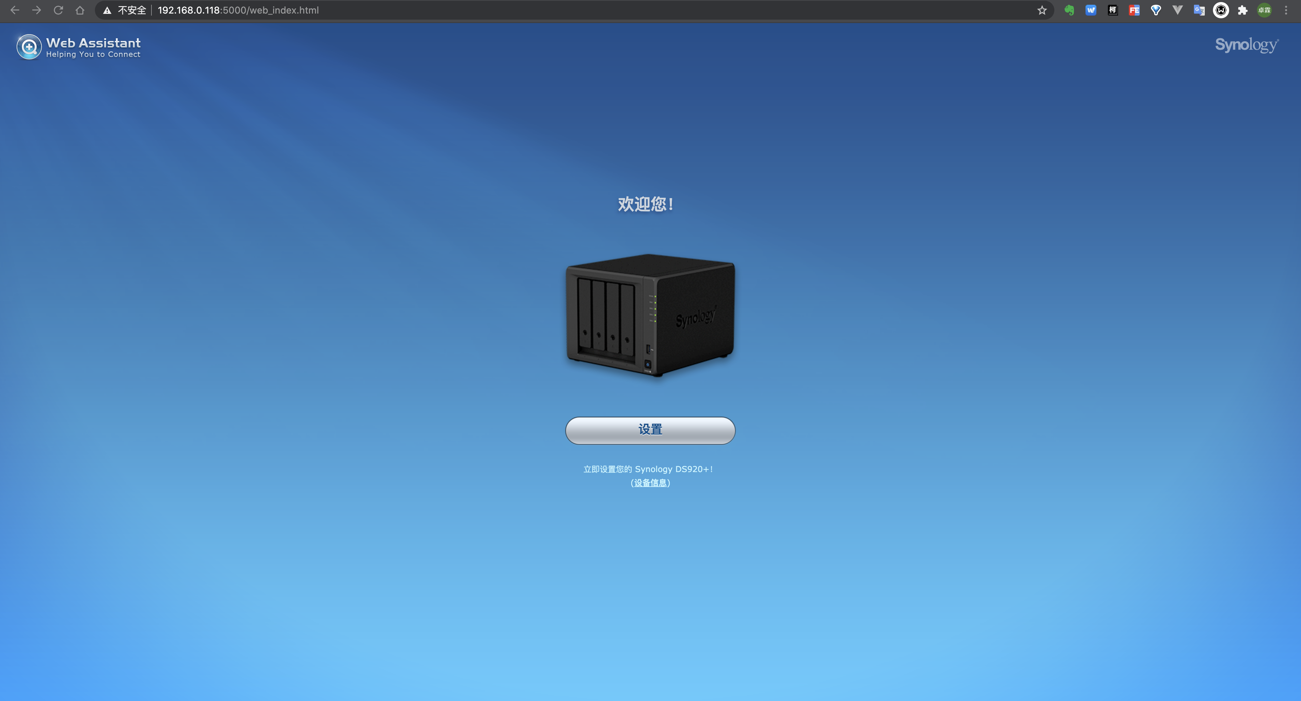This screenshot has width=1301, height=701.
Task: Click the Synology logo at top right
Action: pyautogui.click(x=1247, y=45)
